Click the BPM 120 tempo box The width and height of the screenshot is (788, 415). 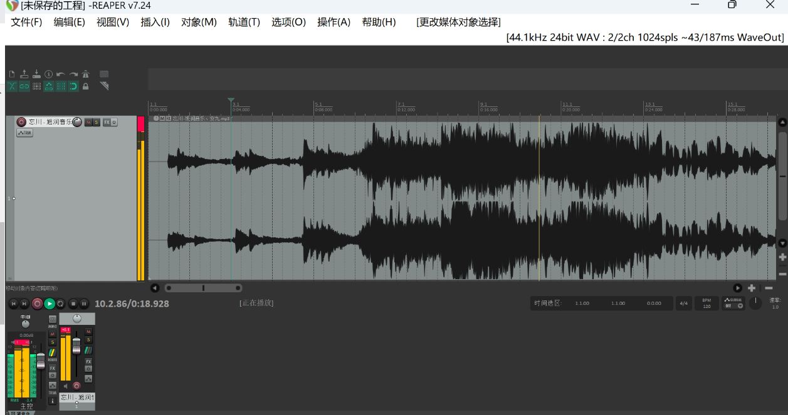[x=707, y=303]
